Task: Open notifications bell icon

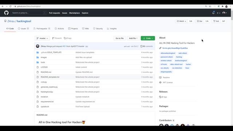Action: 213,13
